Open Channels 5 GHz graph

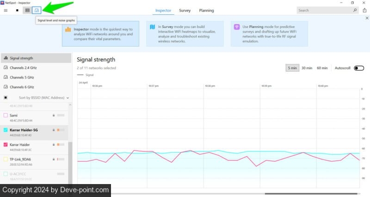click(x=22, y=77)
